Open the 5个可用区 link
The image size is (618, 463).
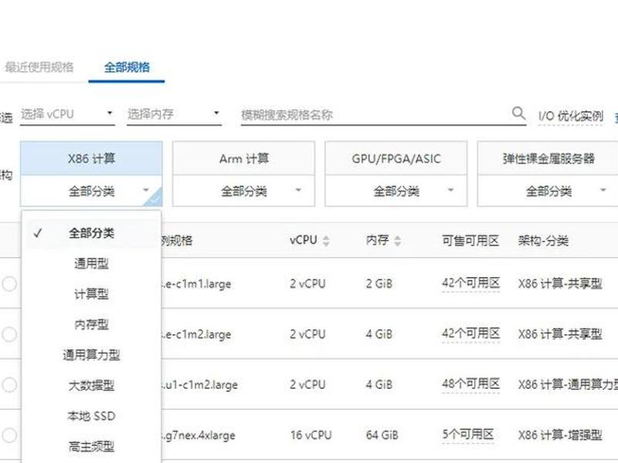pos(468,434)
